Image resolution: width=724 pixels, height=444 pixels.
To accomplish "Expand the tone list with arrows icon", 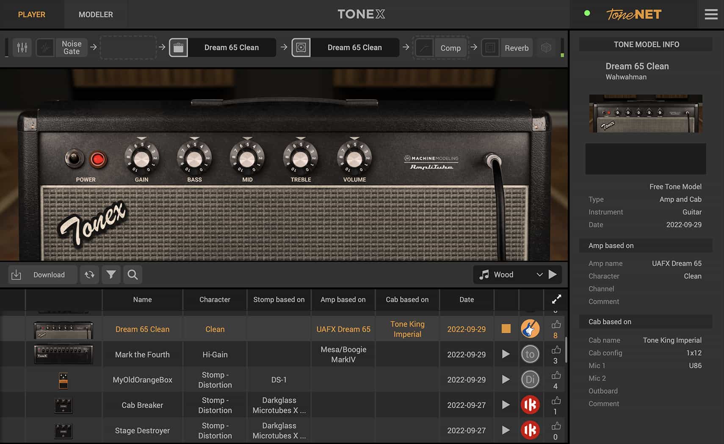I will point(556,299).
